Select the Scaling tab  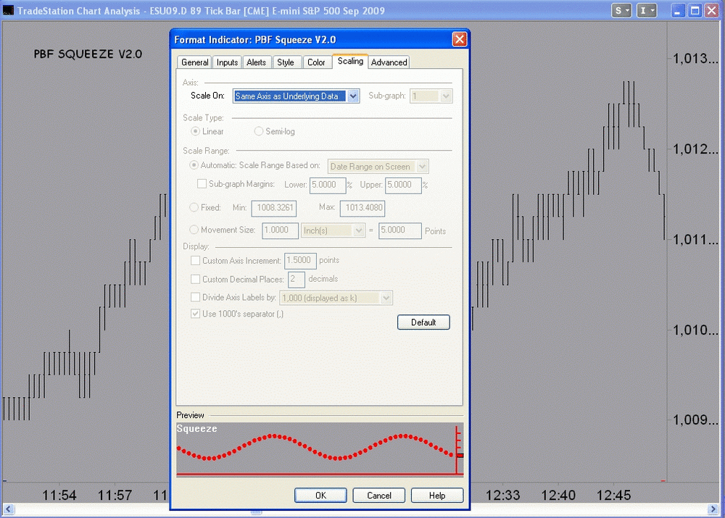point(350,61)
